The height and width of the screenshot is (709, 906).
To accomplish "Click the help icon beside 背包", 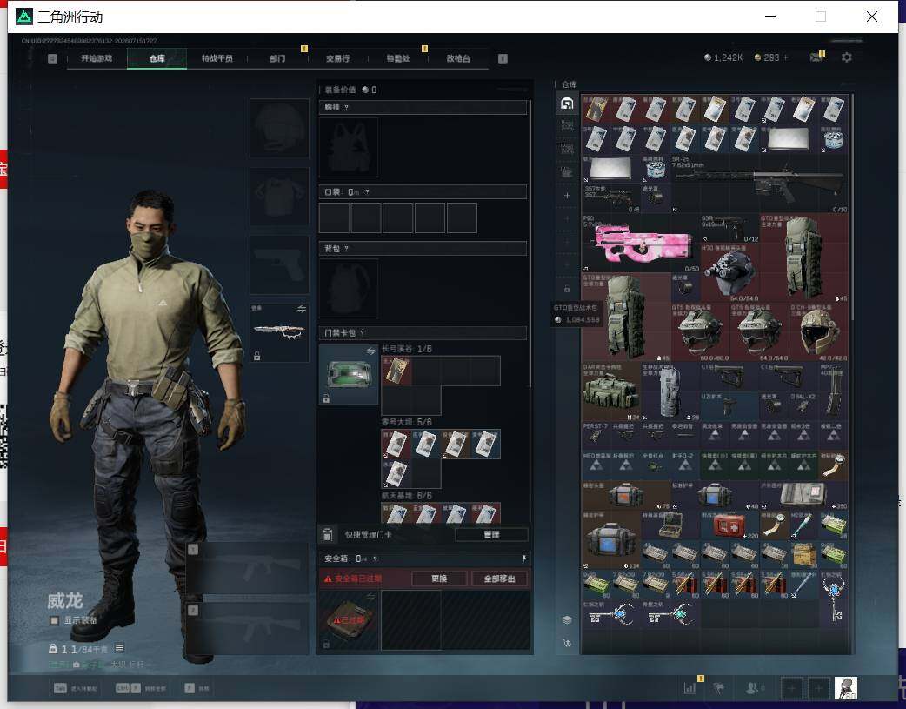I will pos(346,249).
